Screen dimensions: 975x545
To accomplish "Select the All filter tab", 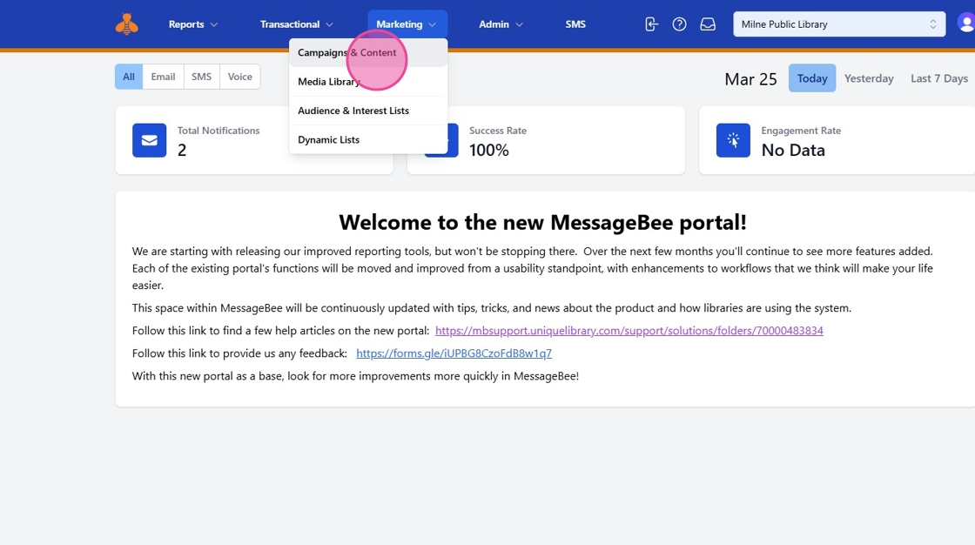I will pos(129,77).
